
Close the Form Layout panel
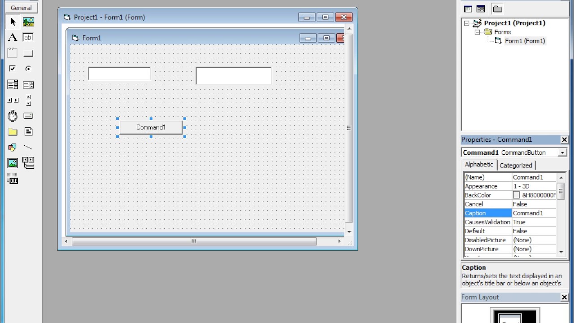564,297
